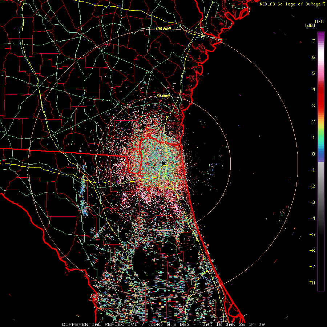Screen dimensions: 327x327
Task: Select the -2 dB scale value
Action: click(x=312, y=186)
